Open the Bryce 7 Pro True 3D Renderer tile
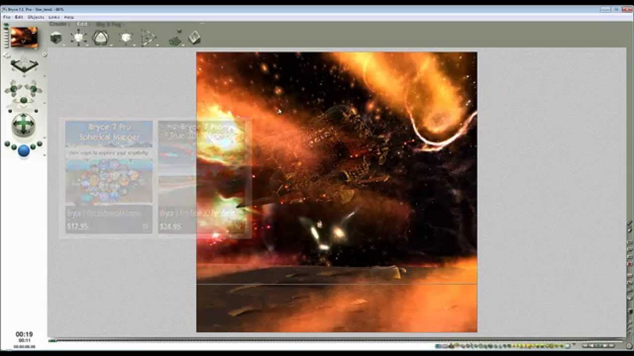634x356 pixels. tap(202, 177)
